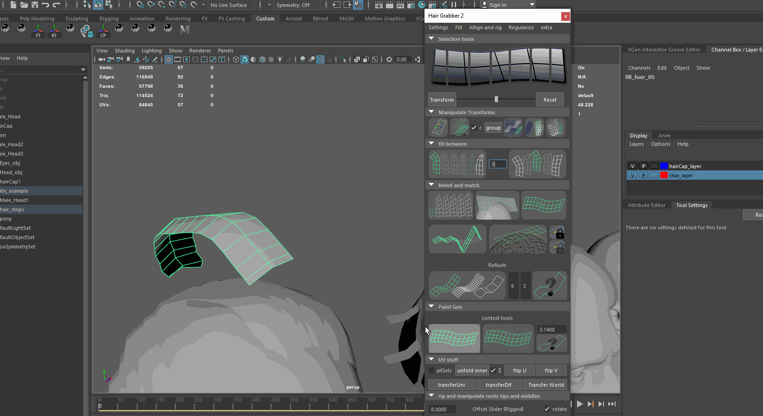Click the save scene icon in toolbar
Image resolution: width=763 pixels, height=416 pixels.
pyautogui.click(x=35, y=5)
